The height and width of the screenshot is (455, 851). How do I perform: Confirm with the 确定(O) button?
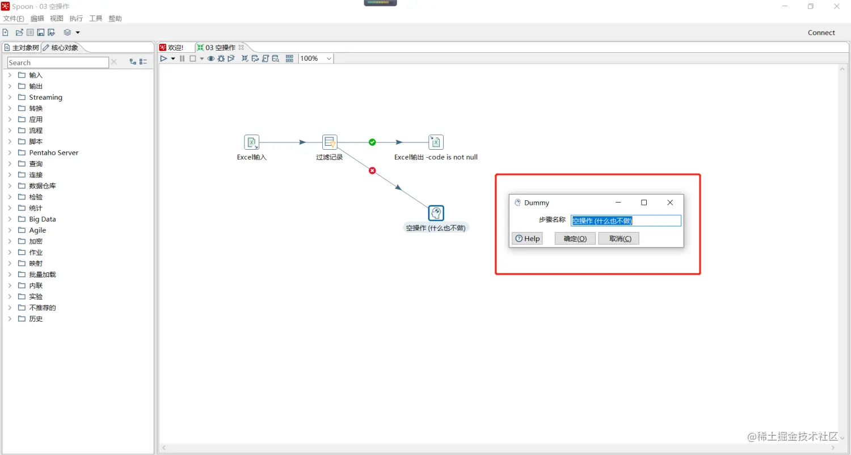(575, 239)
